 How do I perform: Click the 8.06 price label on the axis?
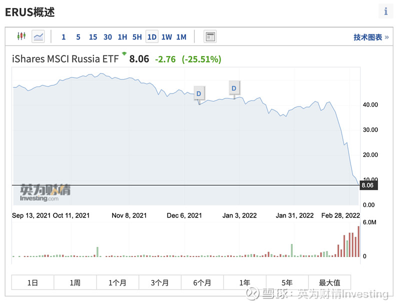(368, 185)
